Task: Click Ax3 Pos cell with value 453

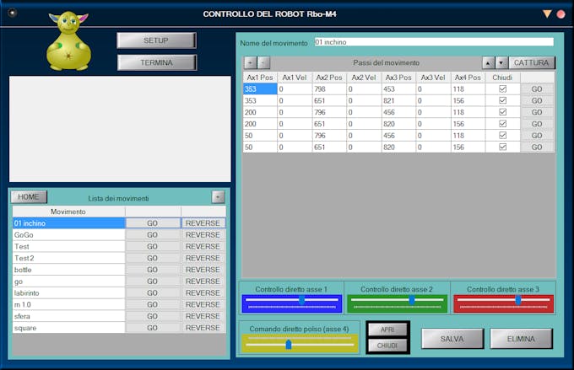Action: (x=398, y=88)
